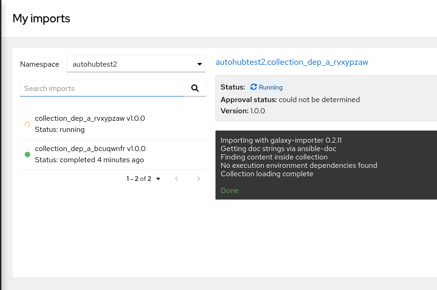Open the autohubtest2.collection_dep_a_rvxypzaw link
Viewport: 437px width, 290px height.
tap(292, 62)
